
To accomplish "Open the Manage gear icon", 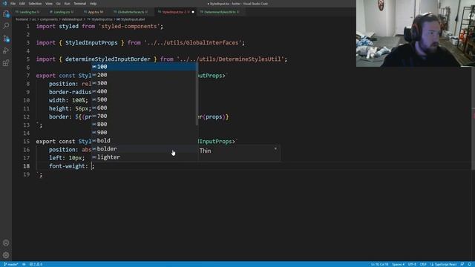I will coord(6,255).
